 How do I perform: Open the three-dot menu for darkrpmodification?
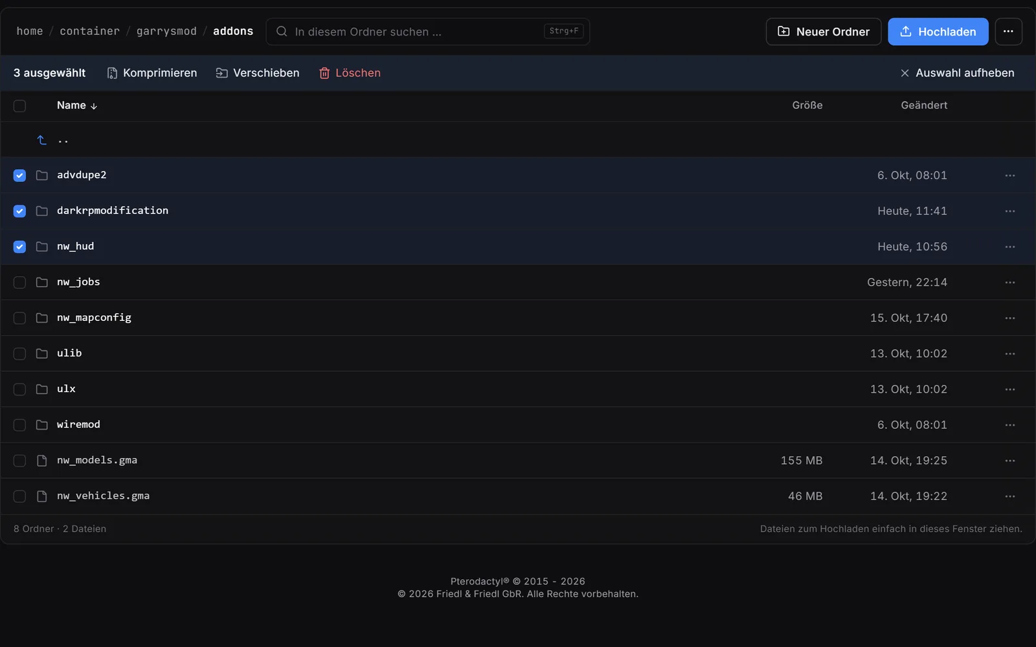pyautogui.click(x=1009, y=211)
